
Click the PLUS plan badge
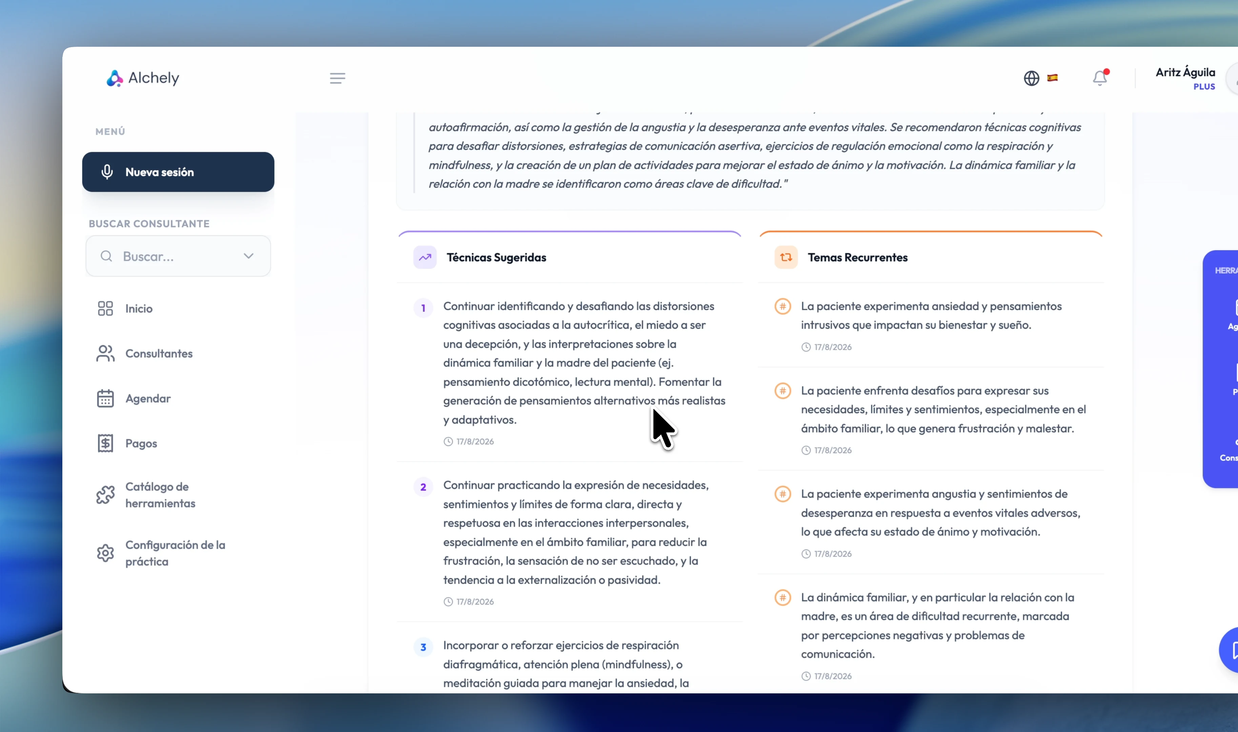pos(1204,87)
